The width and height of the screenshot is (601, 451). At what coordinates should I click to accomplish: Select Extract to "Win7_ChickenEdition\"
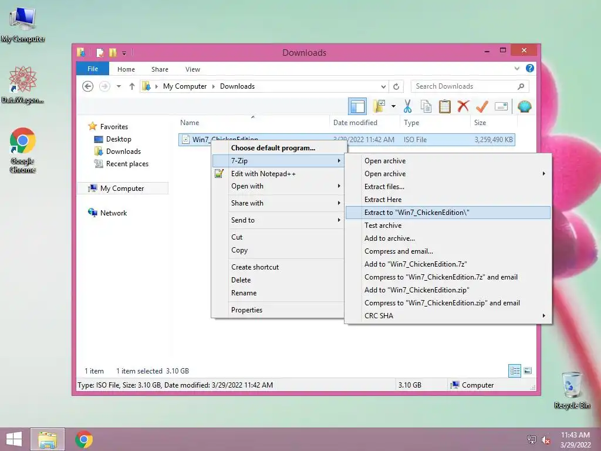coord(448,213)
